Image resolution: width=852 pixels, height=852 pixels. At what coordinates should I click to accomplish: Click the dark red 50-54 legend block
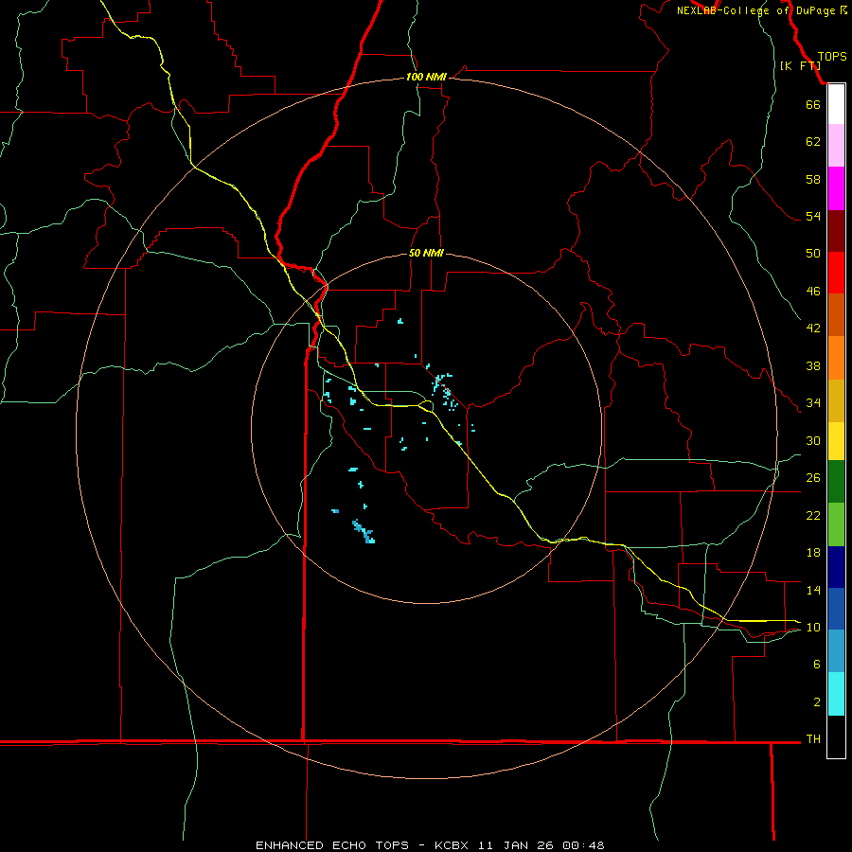(x=836, y=231)
